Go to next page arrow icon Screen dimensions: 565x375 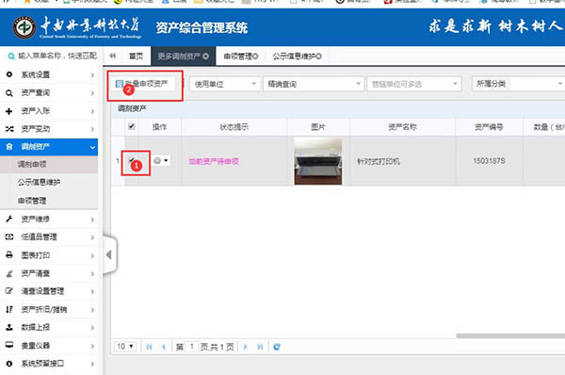point(246,347)
